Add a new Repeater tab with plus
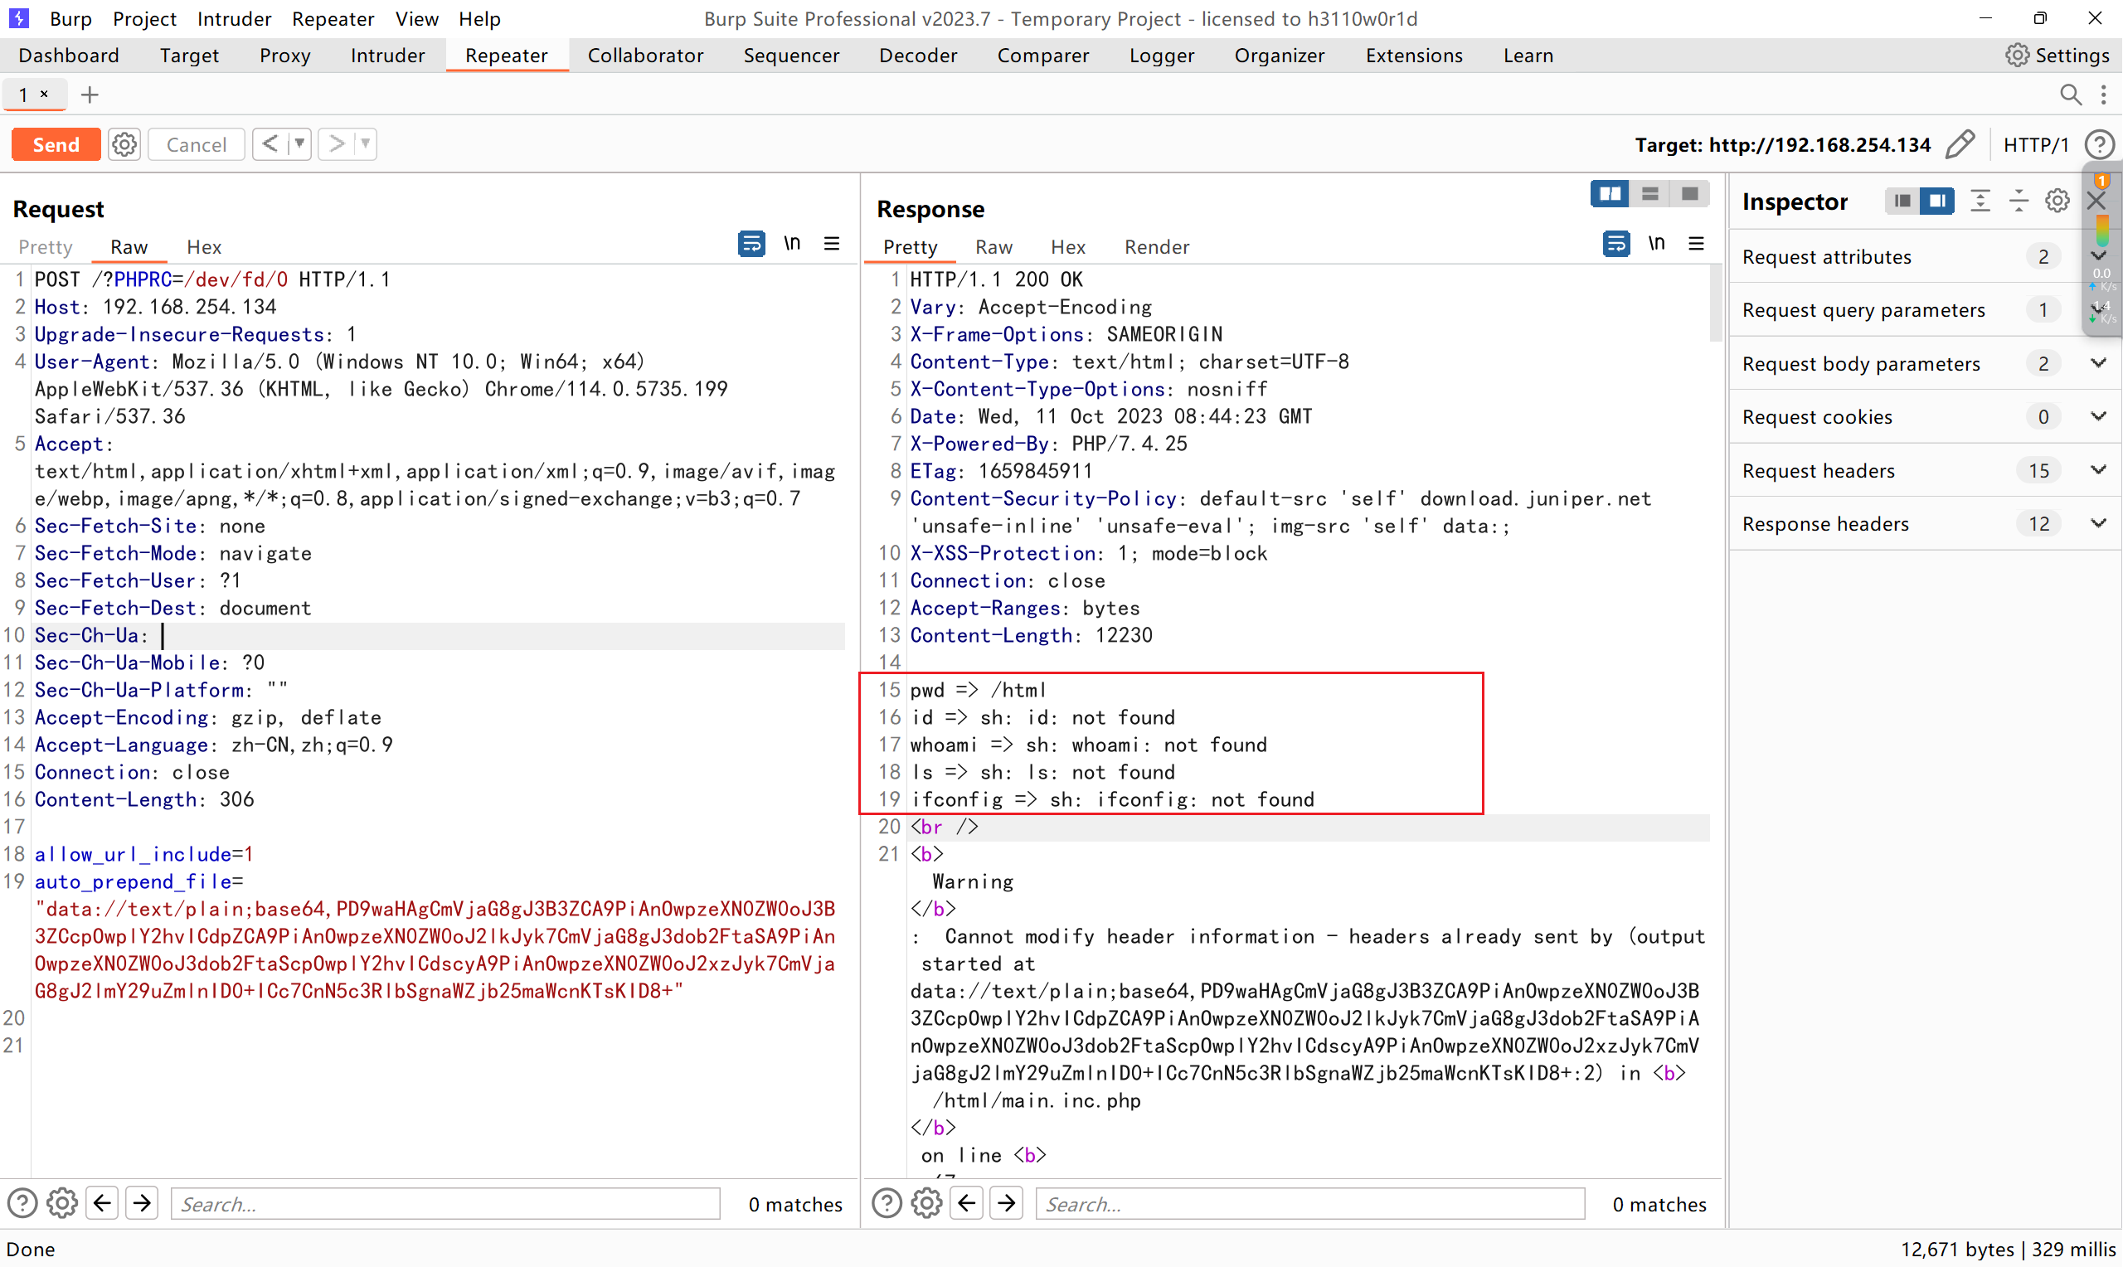The width and height of the screenshot is (2123, 1267). (90, 95)
